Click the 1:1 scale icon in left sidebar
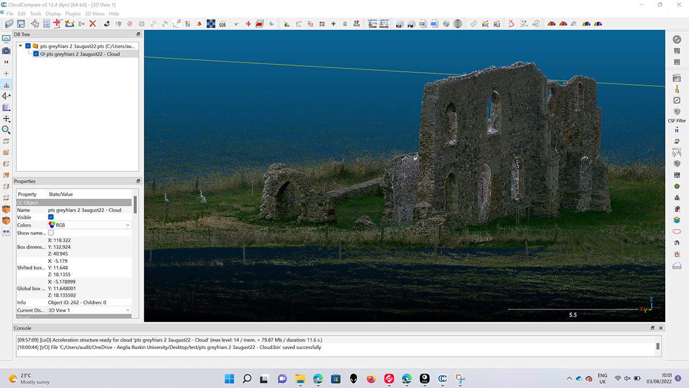 (6, 62)
